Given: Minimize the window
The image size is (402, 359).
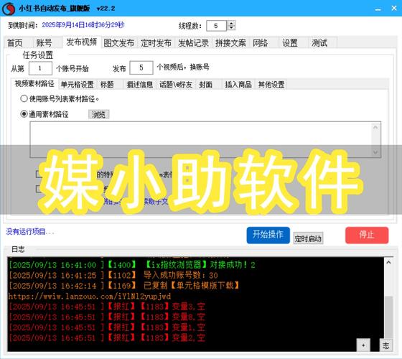Looking at the screenshot, I should [378, 9].
